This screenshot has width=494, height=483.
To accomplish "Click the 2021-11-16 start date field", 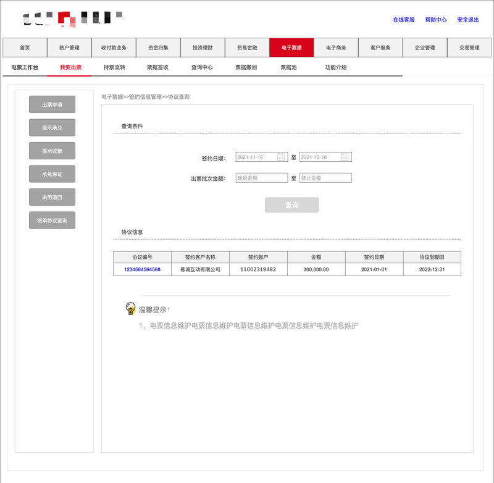I will point(256,157).
